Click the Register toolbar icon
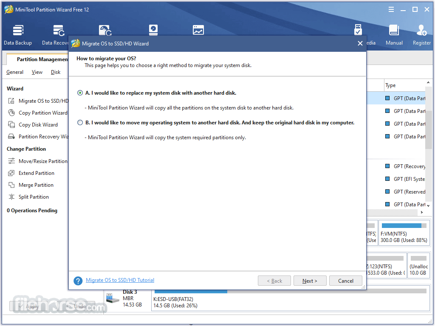This screenshot has width=435, height=326. (x=422, y=35)
